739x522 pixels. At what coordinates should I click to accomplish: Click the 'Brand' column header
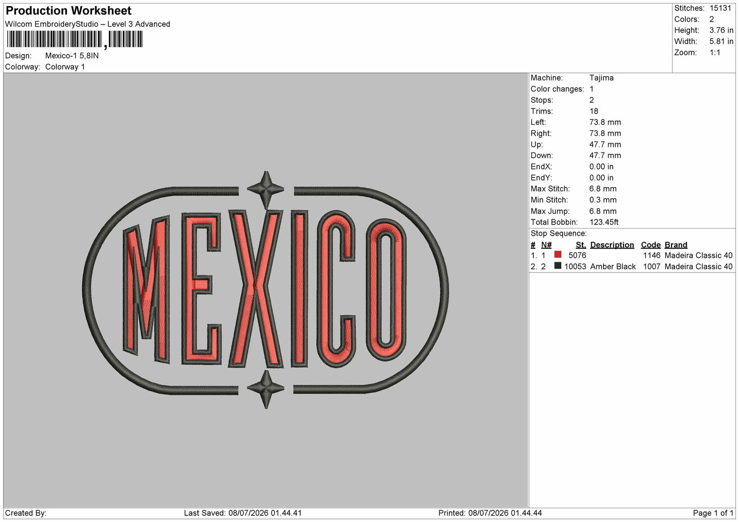point(676,245)
